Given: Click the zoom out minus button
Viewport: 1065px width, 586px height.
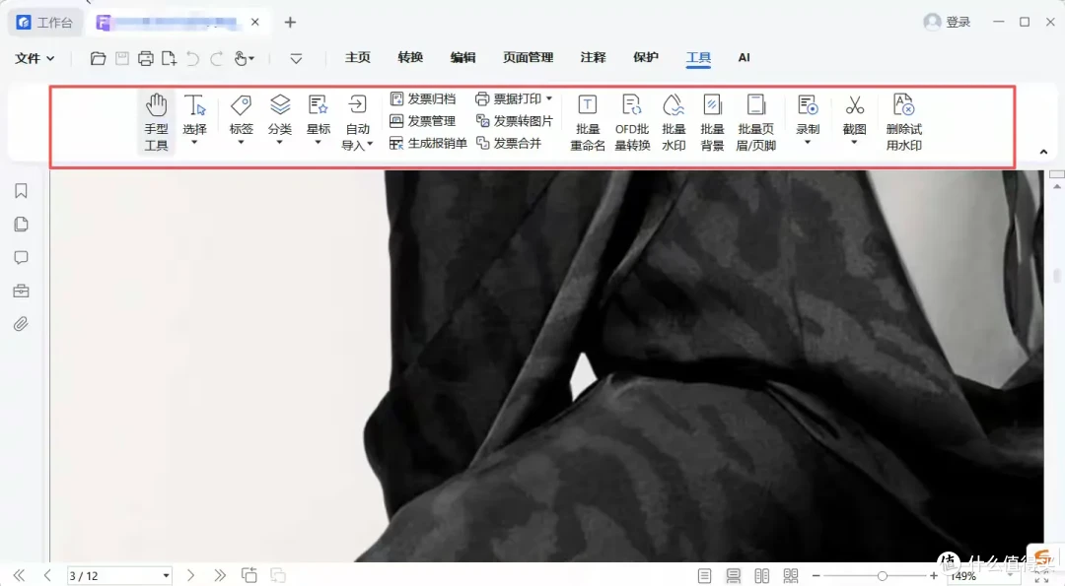Looking at the screenshot, I should pos(816,576).
